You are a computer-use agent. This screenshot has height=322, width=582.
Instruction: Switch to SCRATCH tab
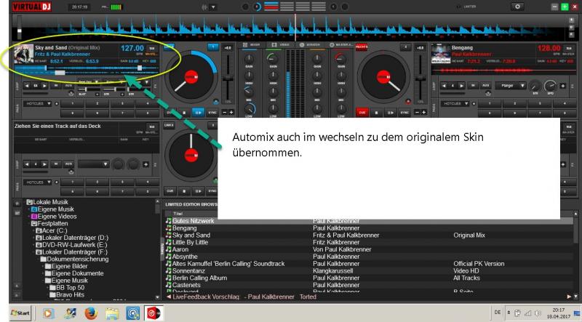[x=310, y=44]
